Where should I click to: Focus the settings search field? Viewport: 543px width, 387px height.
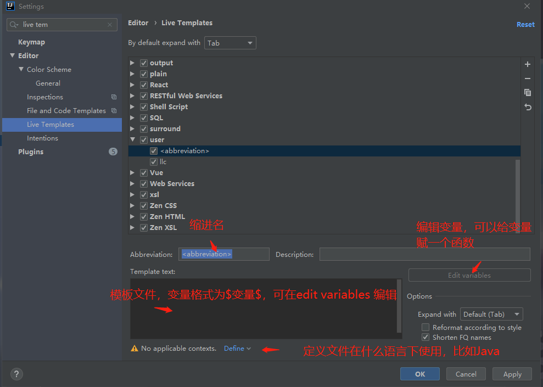pos(62,25)
